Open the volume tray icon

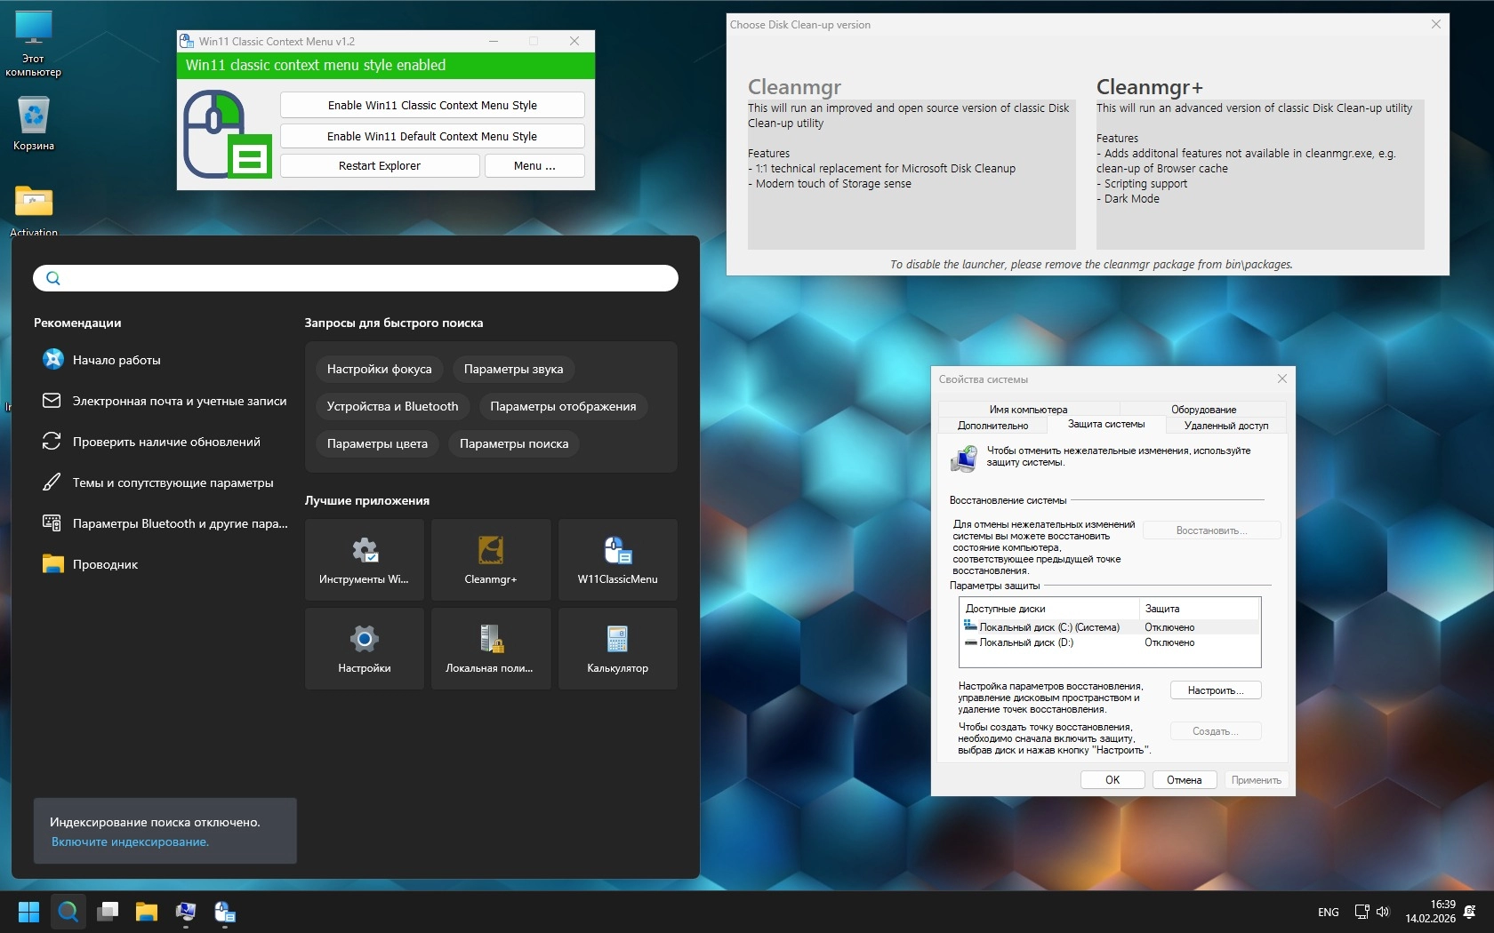1383,912
